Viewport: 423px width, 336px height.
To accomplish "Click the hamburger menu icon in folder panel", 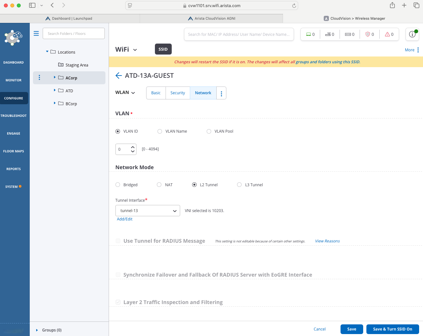I will pyautogui.click(x=36, y=34).
